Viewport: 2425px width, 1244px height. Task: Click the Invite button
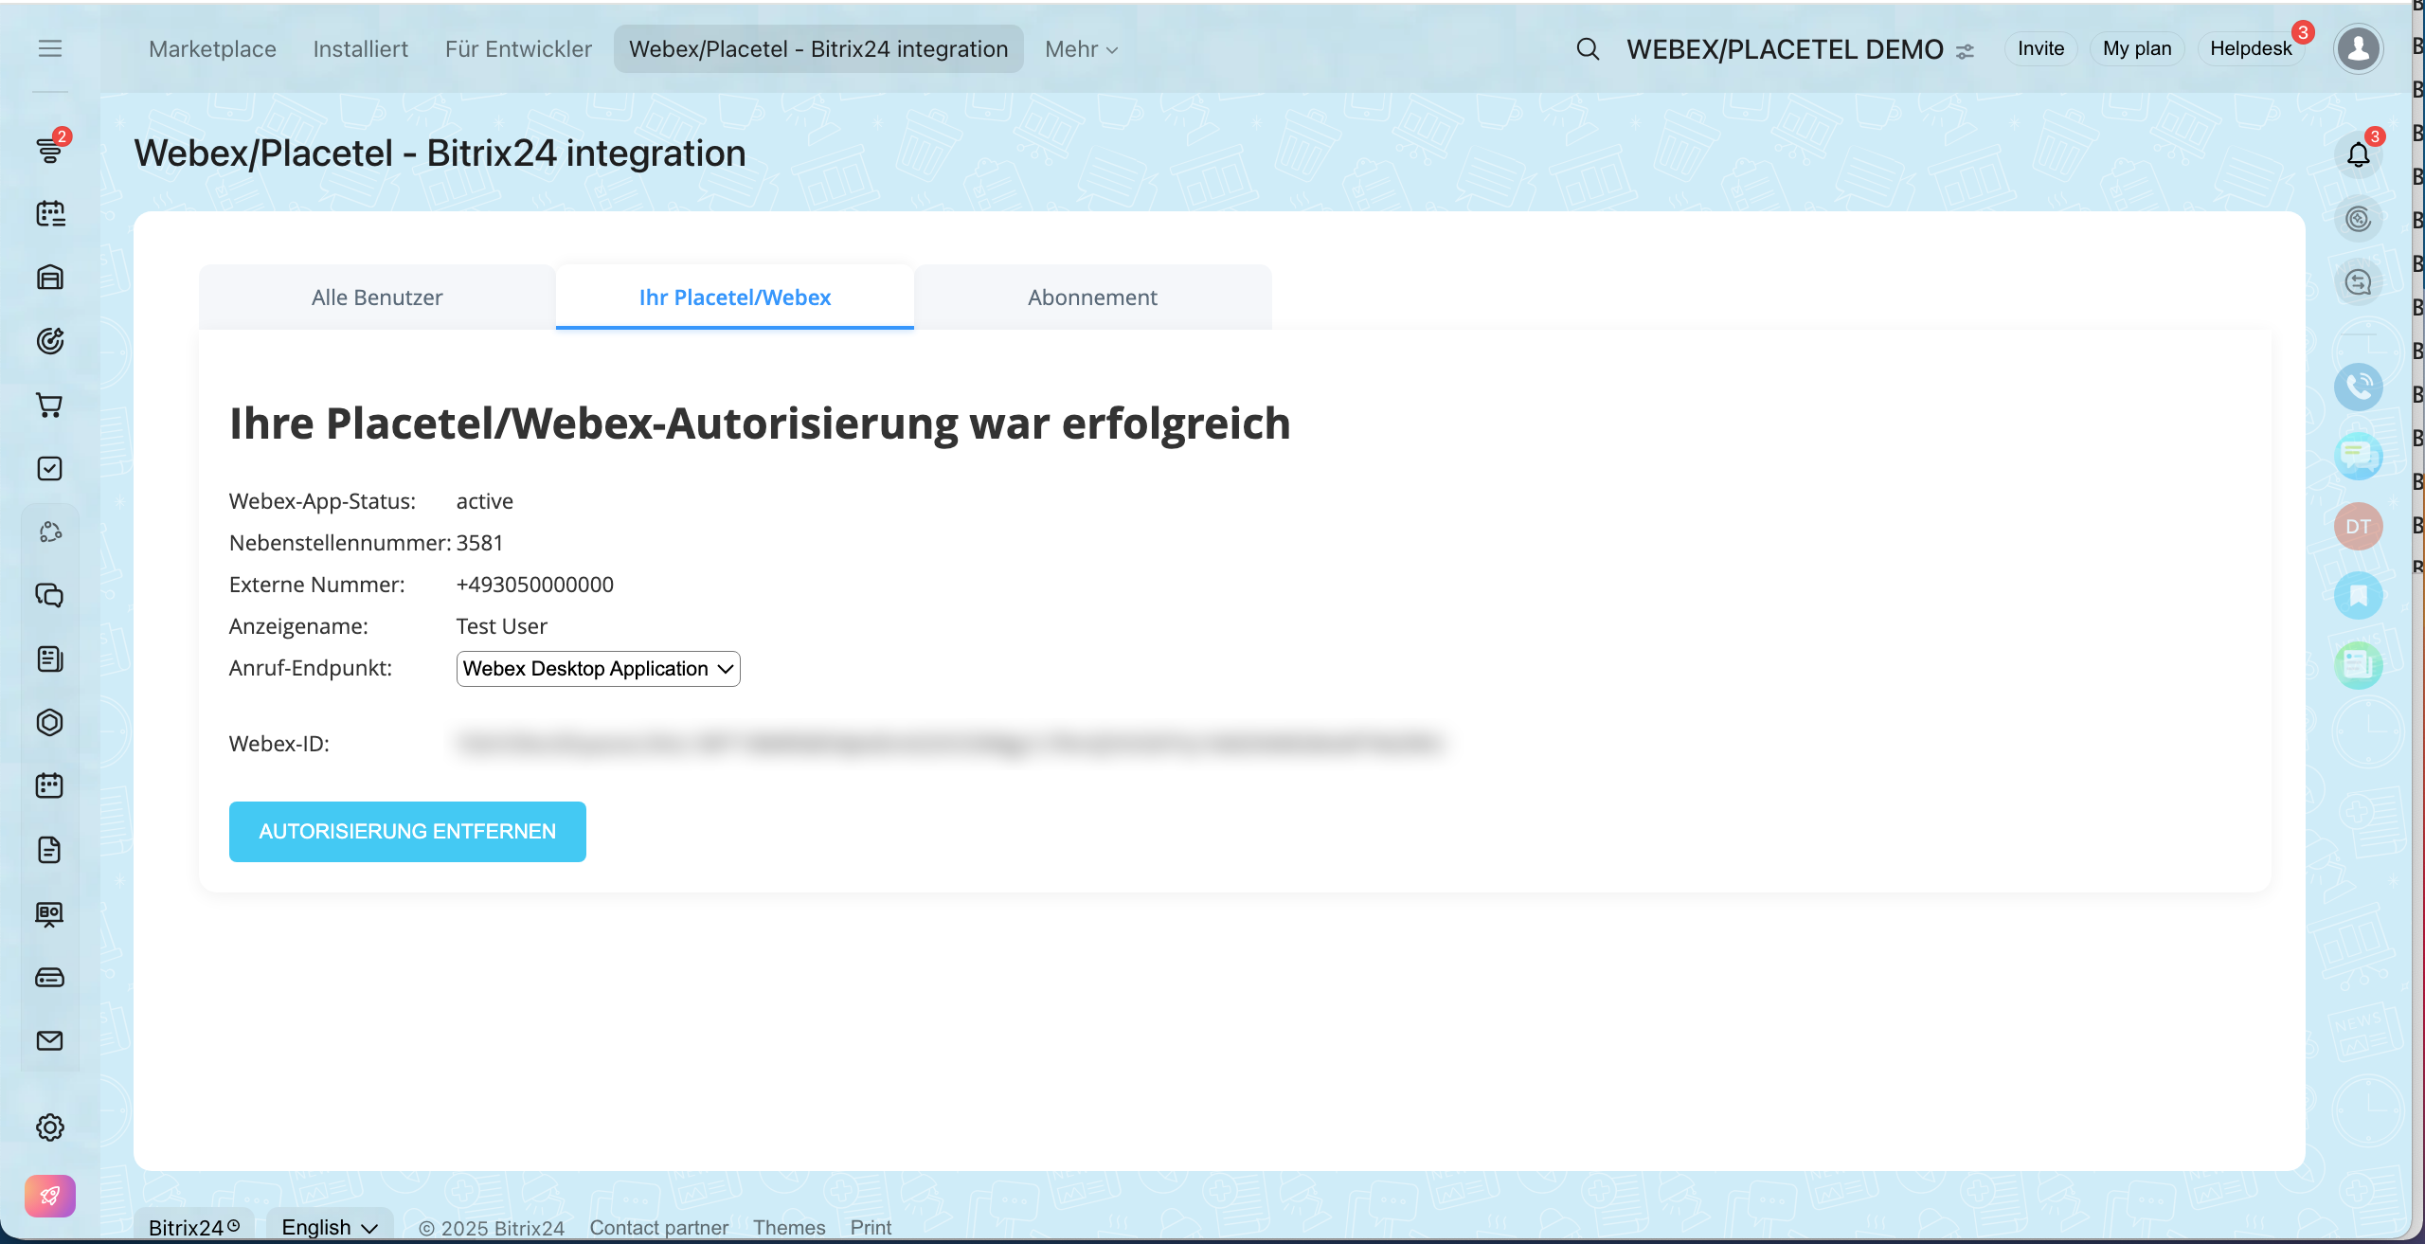(x=2040, y=49)
